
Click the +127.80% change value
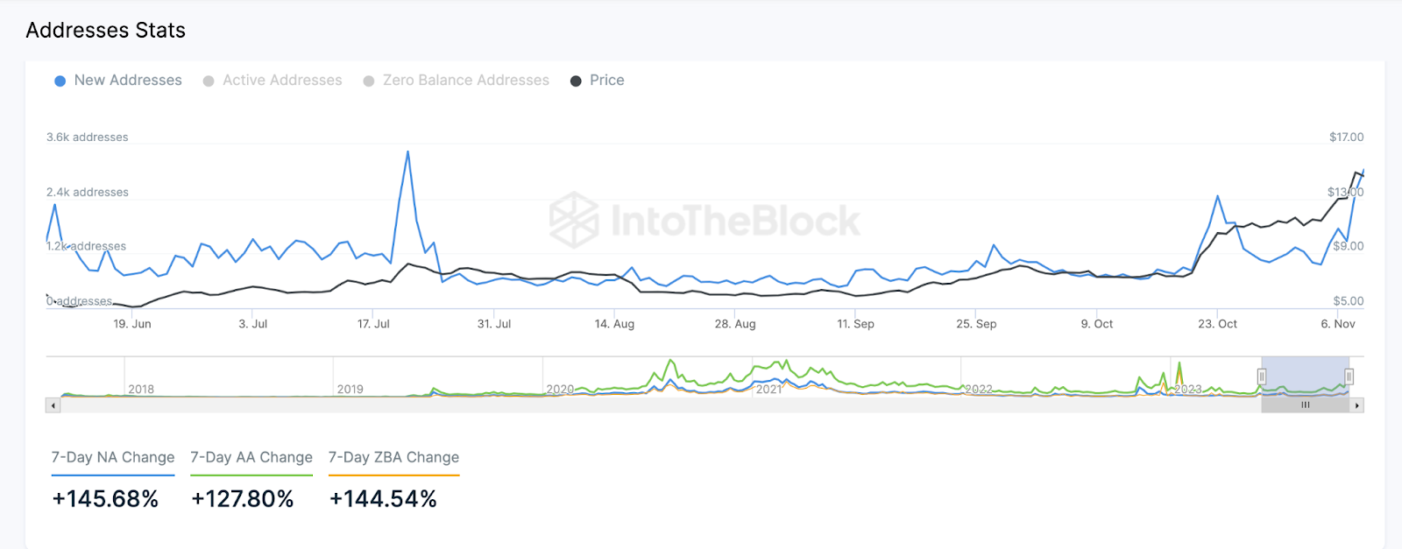click(x=243, y=499)
